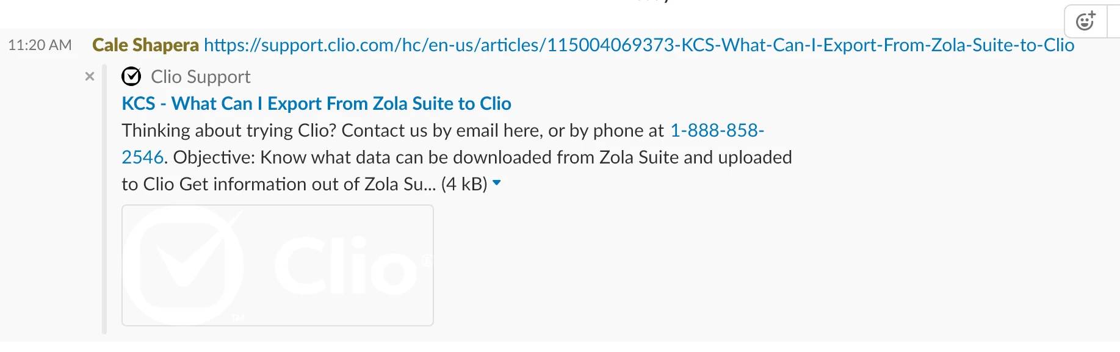The image size is (1120, 352).
Task: Click the Clio Support checkmark logo
Action: [131, 76]
